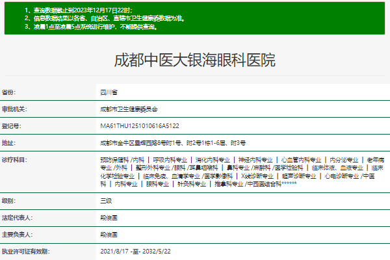
Task: Click 超声诊断专业 in the department list
Action: click(299, 176)
